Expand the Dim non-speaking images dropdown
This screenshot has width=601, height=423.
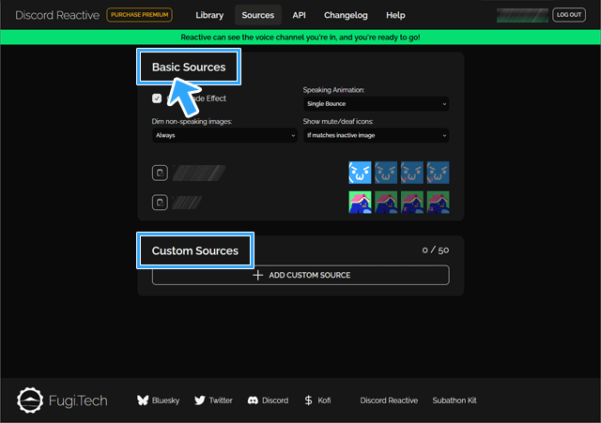coord(224,135)
